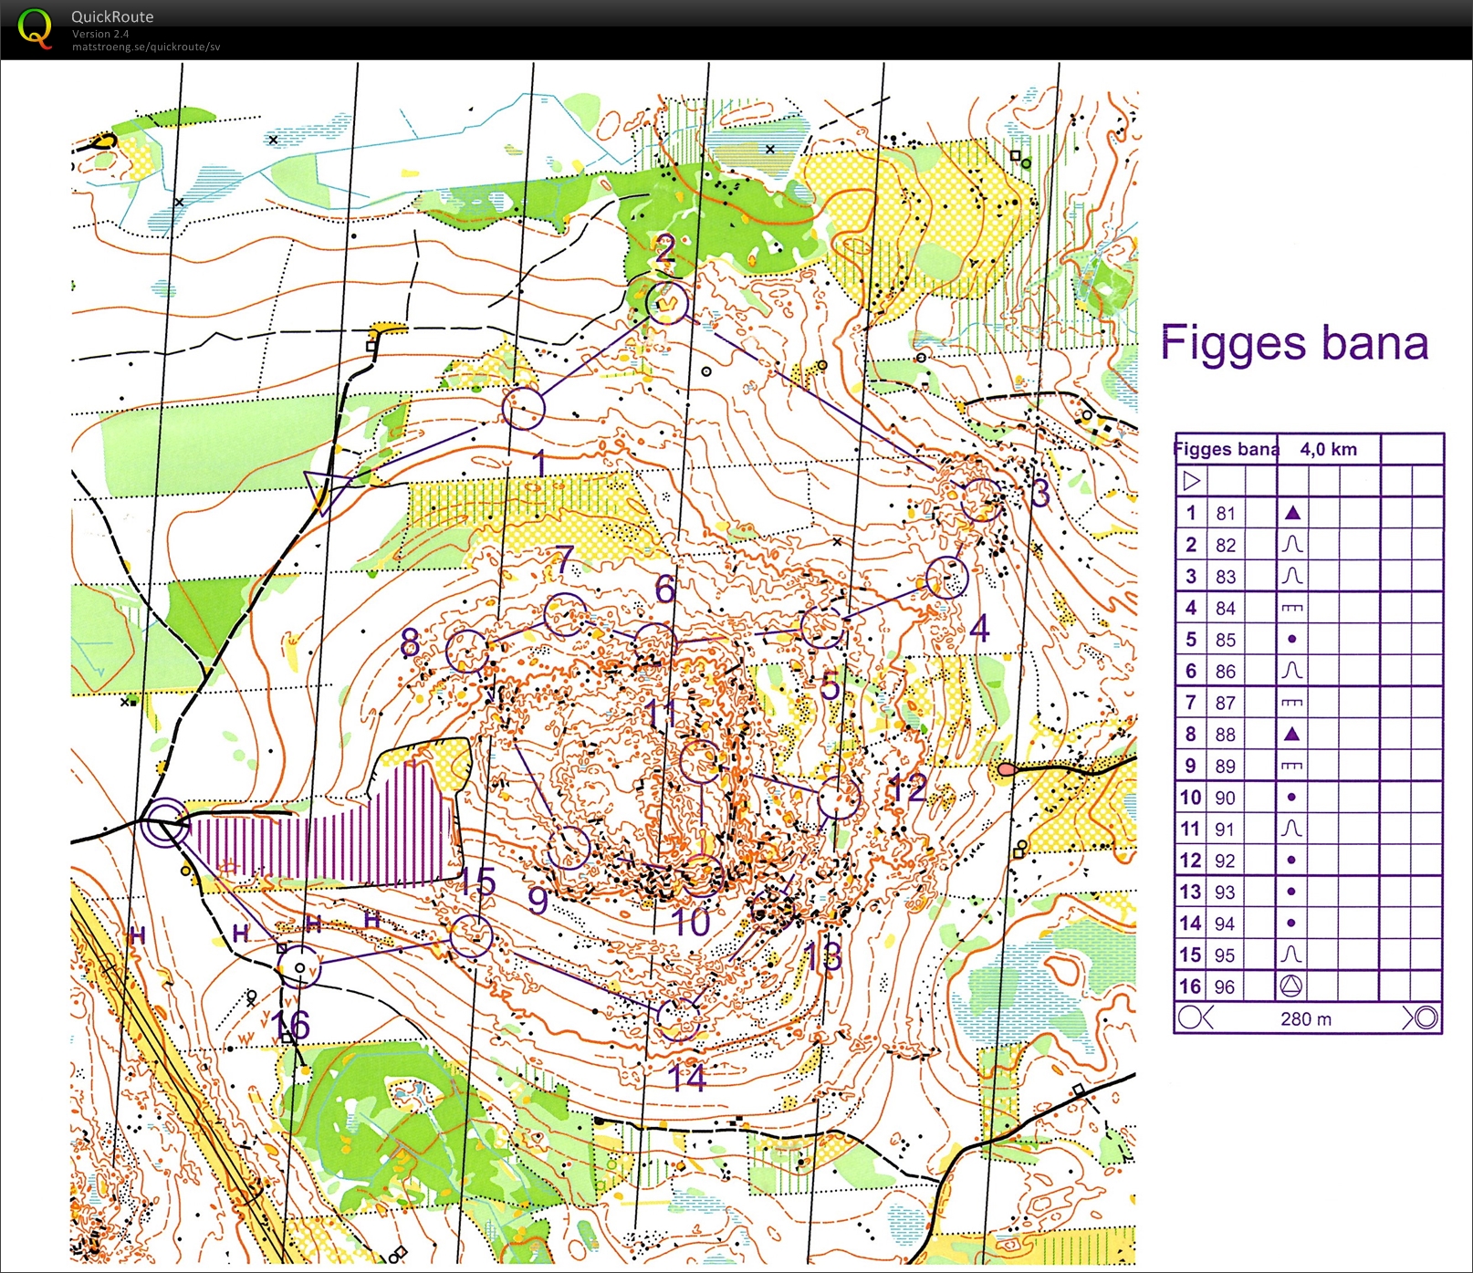Click the knoll symbol in row 15 95
Image resolution: width=1473 pixels, height=1273 pixels.
1292,955
